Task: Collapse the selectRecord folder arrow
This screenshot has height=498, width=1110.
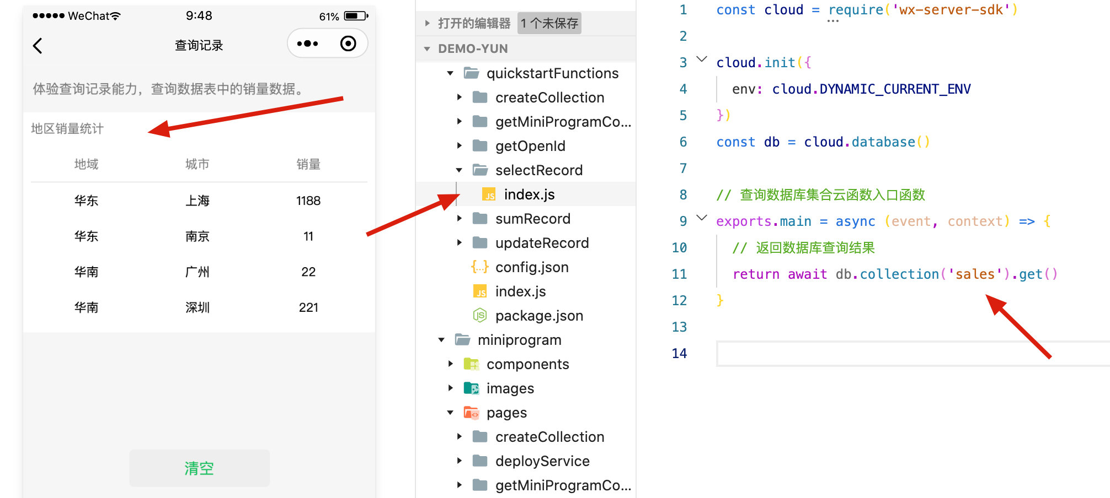Action: coord(459,170)
